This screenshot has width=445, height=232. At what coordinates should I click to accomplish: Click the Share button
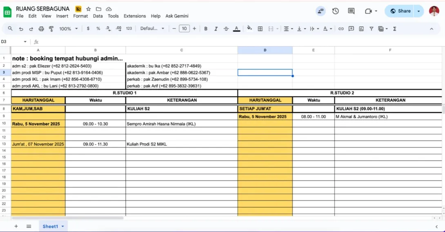(400, 11)
